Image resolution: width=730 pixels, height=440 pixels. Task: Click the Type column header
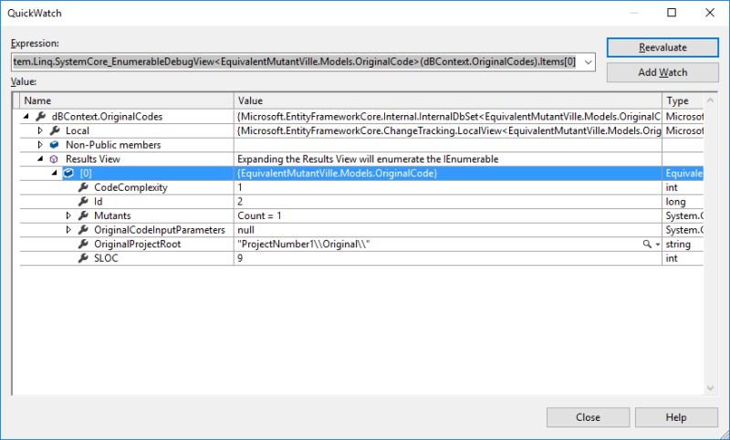[683, 100]
